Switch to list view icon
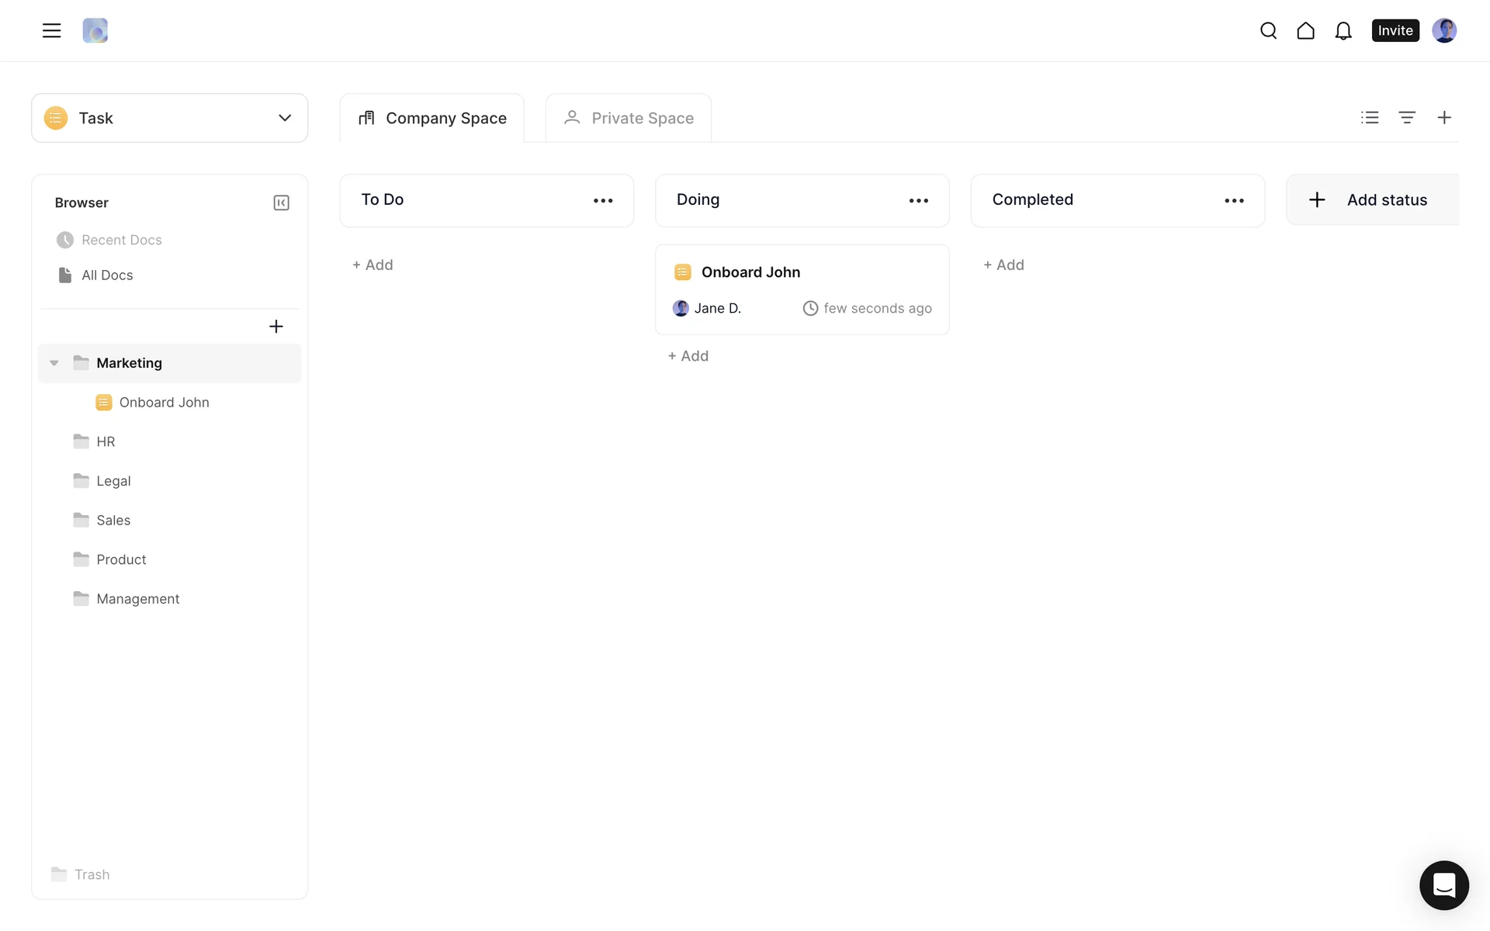The image size is (1490, 931). click(x=1369, y=117)
